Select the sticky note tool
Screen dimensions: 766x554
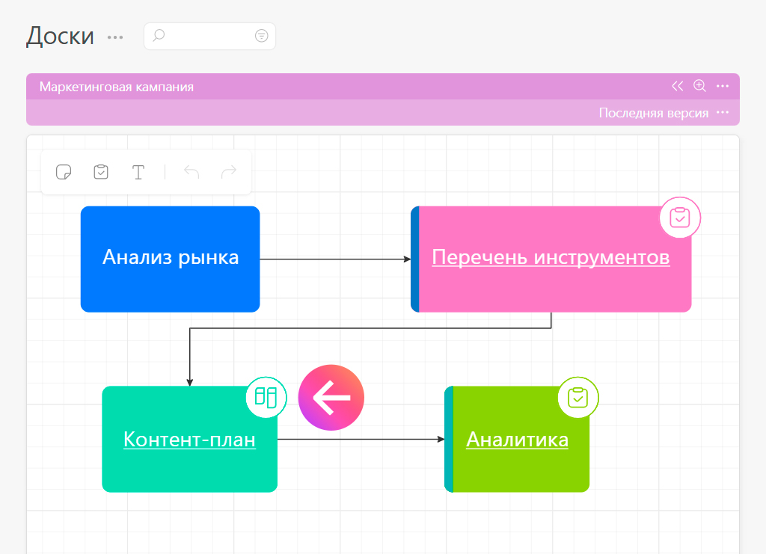[x=64, y=172]
